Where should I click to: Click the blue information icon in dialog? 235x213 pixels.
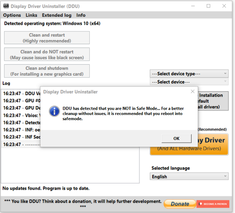54,111
